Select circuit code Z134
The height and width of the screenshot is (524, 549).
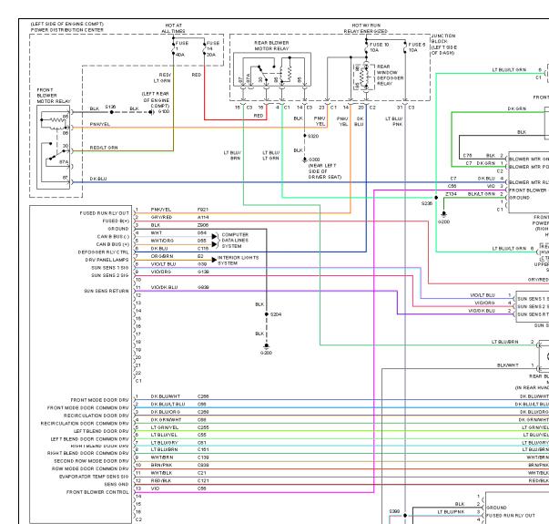click(x=451, y=194)
